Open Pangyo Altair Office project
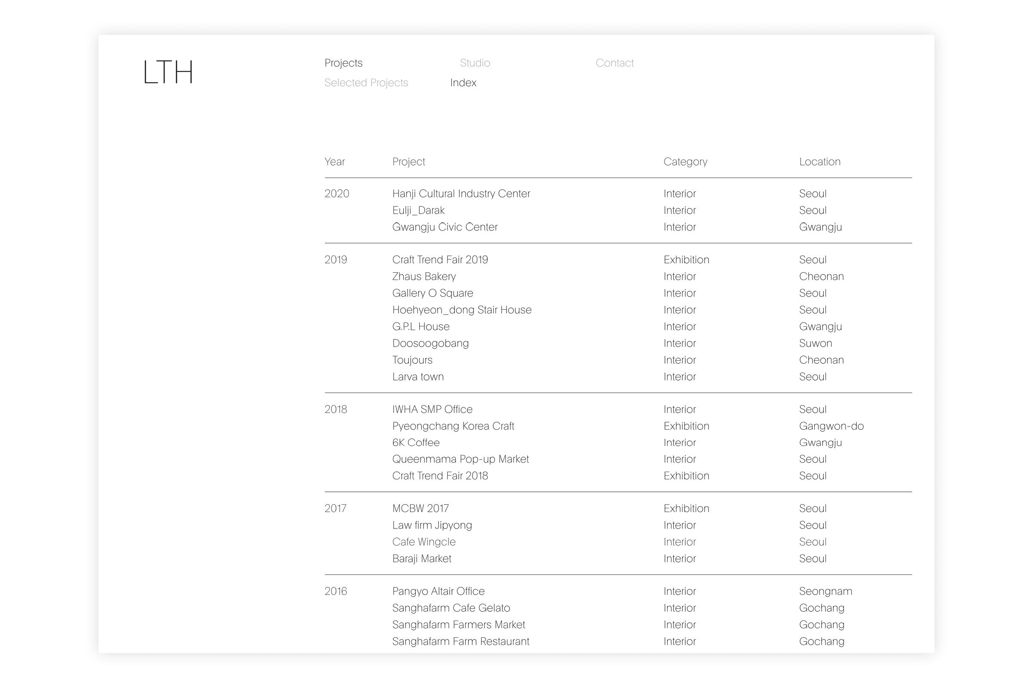The height and width of the screenshot is (688, 1033). [438, 591]
